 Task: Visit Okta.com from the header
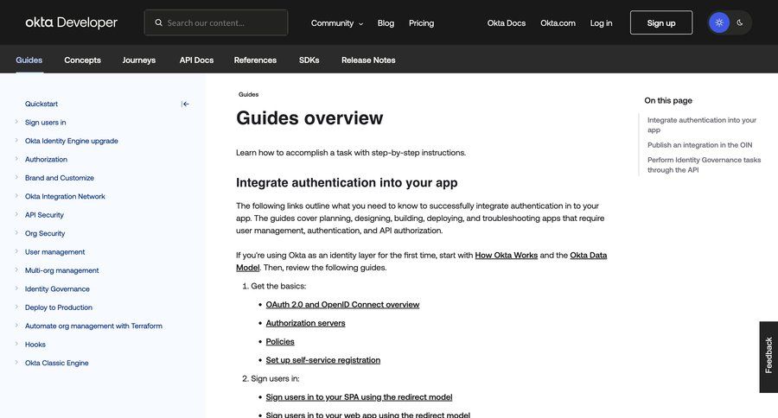(x=558, y=22)
